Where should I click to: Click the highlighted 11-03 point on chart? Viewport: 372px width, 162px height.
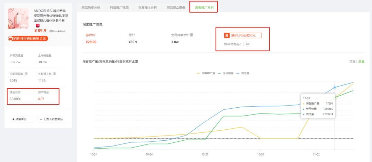335,87
